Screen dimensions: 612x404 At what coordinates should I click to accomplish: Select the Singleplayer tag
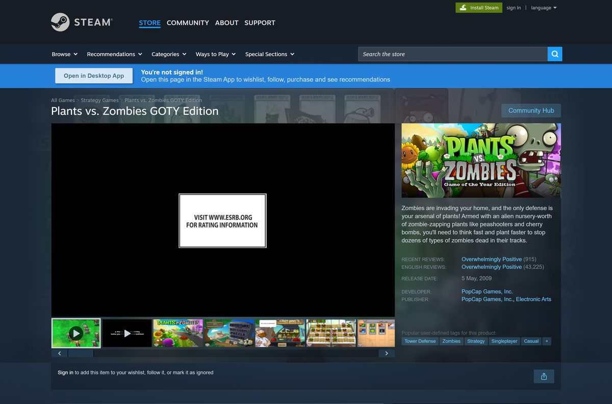[x=504, y=341]
